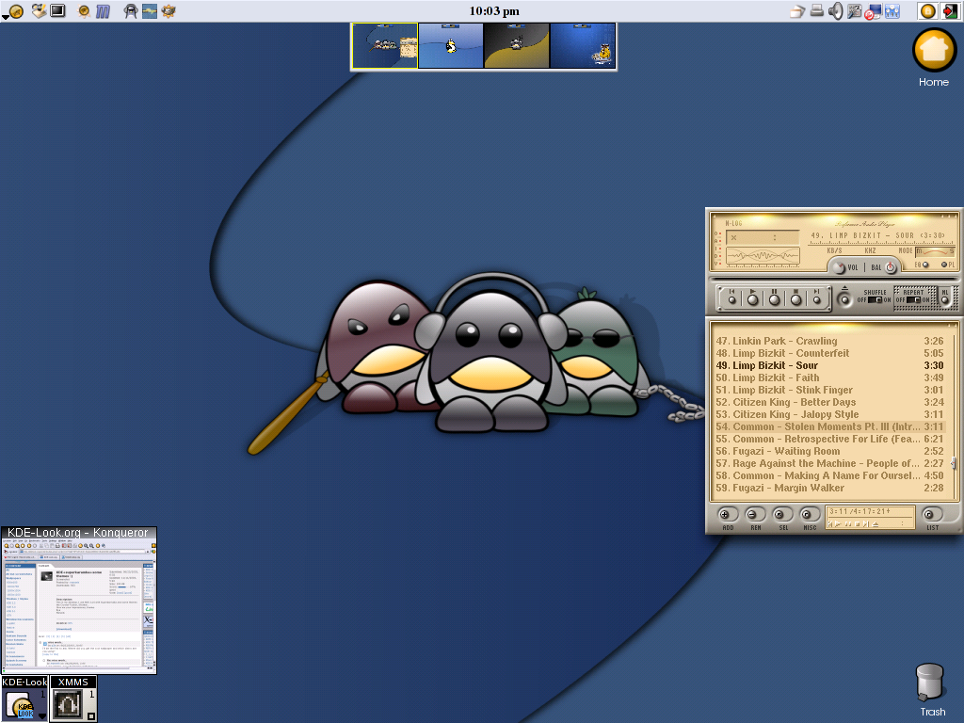Click the MISC button in playlist
964x723 pixels.
810,515
